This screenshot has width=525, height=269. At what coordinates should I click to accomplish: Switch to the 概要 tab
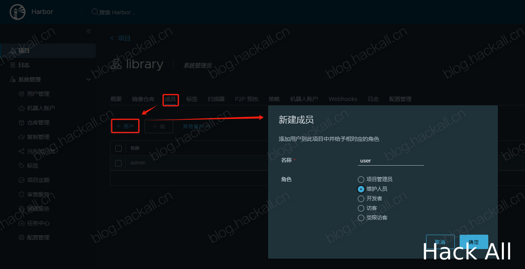(116, 99)
